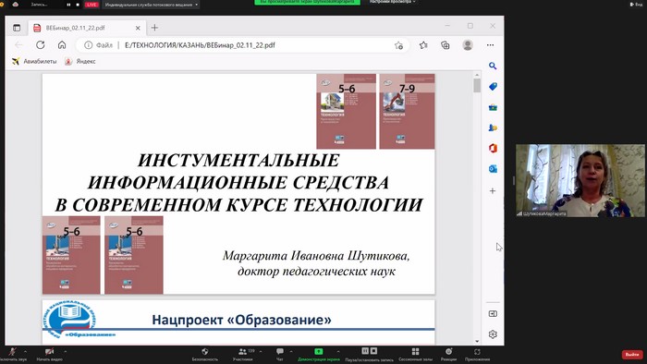647x364 pixels.
Task: Click red Leave (Выйти) button
Action: point(632,355)
